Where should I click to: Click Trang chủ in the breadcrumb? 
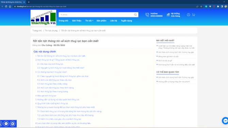pyautogui.click(x=37, y=31)
